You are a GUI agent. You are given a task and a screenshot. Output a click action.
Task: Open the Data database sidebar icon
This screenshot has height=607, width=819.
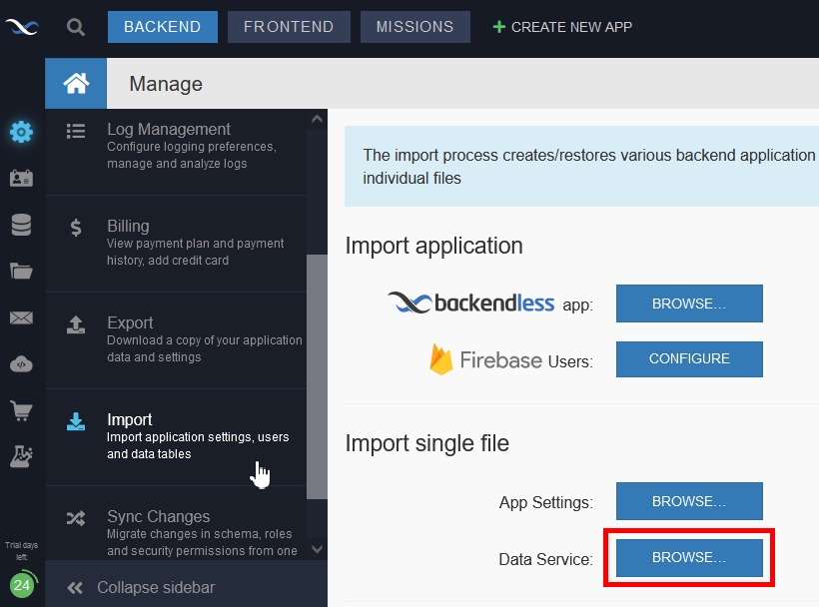21,225
